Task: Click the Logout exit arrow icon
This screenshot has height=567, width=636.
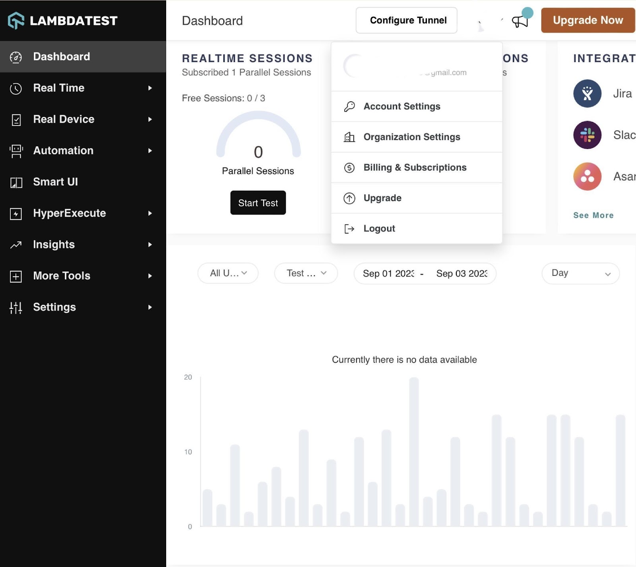Action: point(349,229)
